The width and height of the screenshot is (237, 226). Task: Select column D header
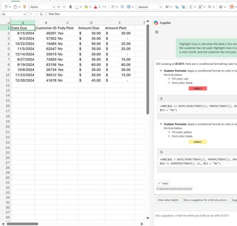91,22
